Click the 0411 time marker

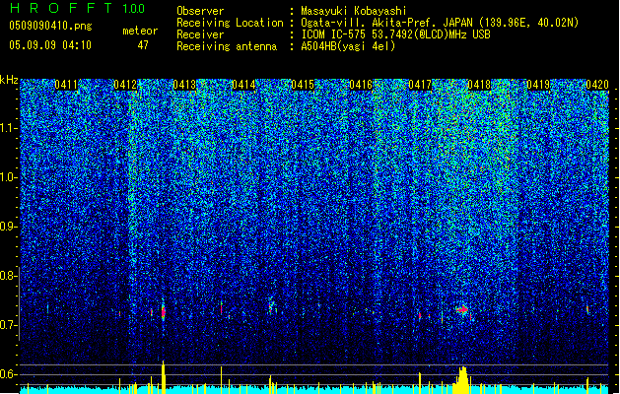coord(66,85)
